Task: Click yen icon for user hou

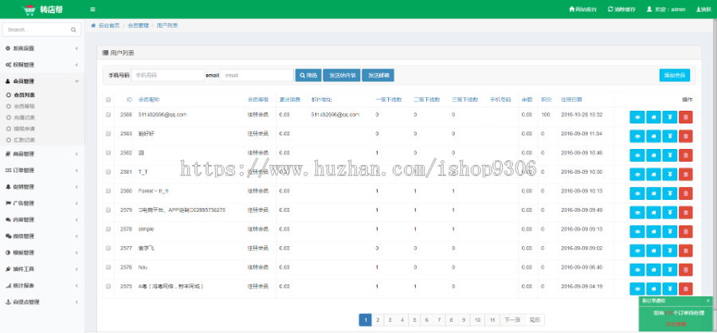Action: point(669,270)
